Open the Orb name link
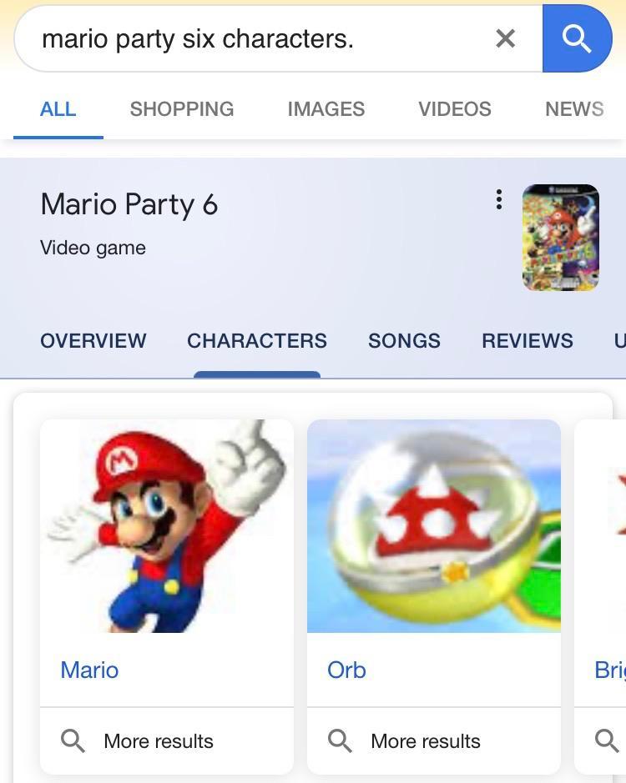Viewport: 626px width, 783px height. point(346,670)
